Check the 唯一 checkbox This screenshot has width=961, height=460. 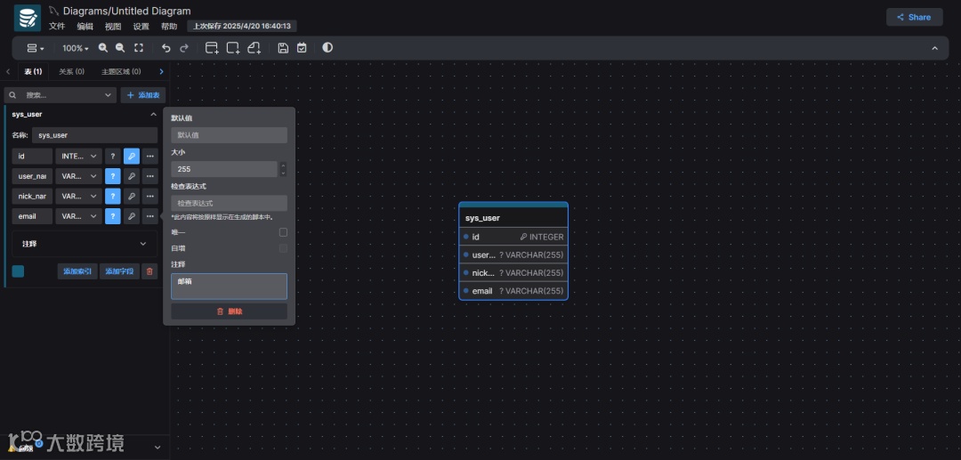pyautogui.click(x=283, y=232)
